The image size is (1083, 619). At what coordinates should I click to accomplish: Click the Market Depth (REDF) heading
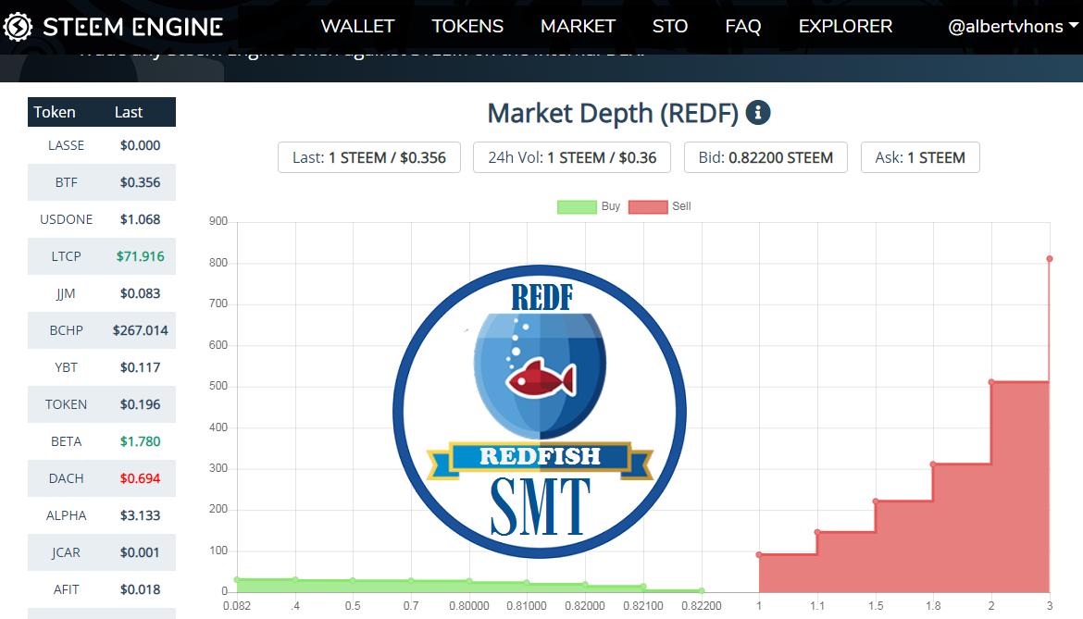613,113
